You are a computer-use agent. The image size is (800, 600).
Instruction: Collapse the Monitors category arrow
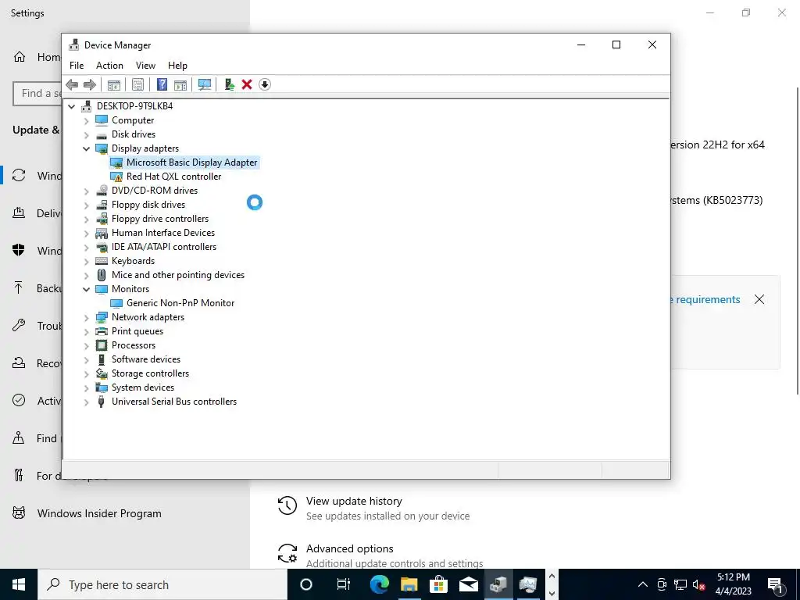(x=86, y=289)
